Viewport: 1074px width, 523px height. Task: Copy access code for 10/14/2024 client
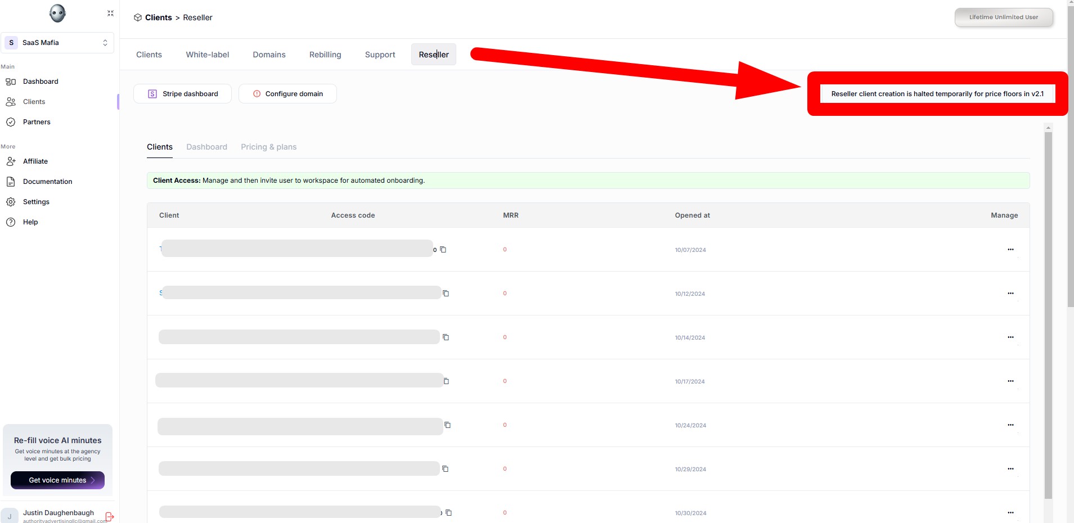[x=446, y=337]
